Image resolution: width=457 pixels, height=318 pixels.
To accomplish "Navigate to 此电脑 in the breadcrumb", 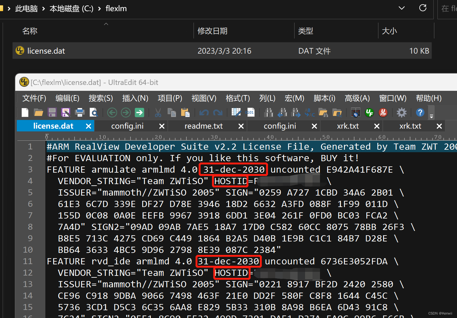I will 26,8.
